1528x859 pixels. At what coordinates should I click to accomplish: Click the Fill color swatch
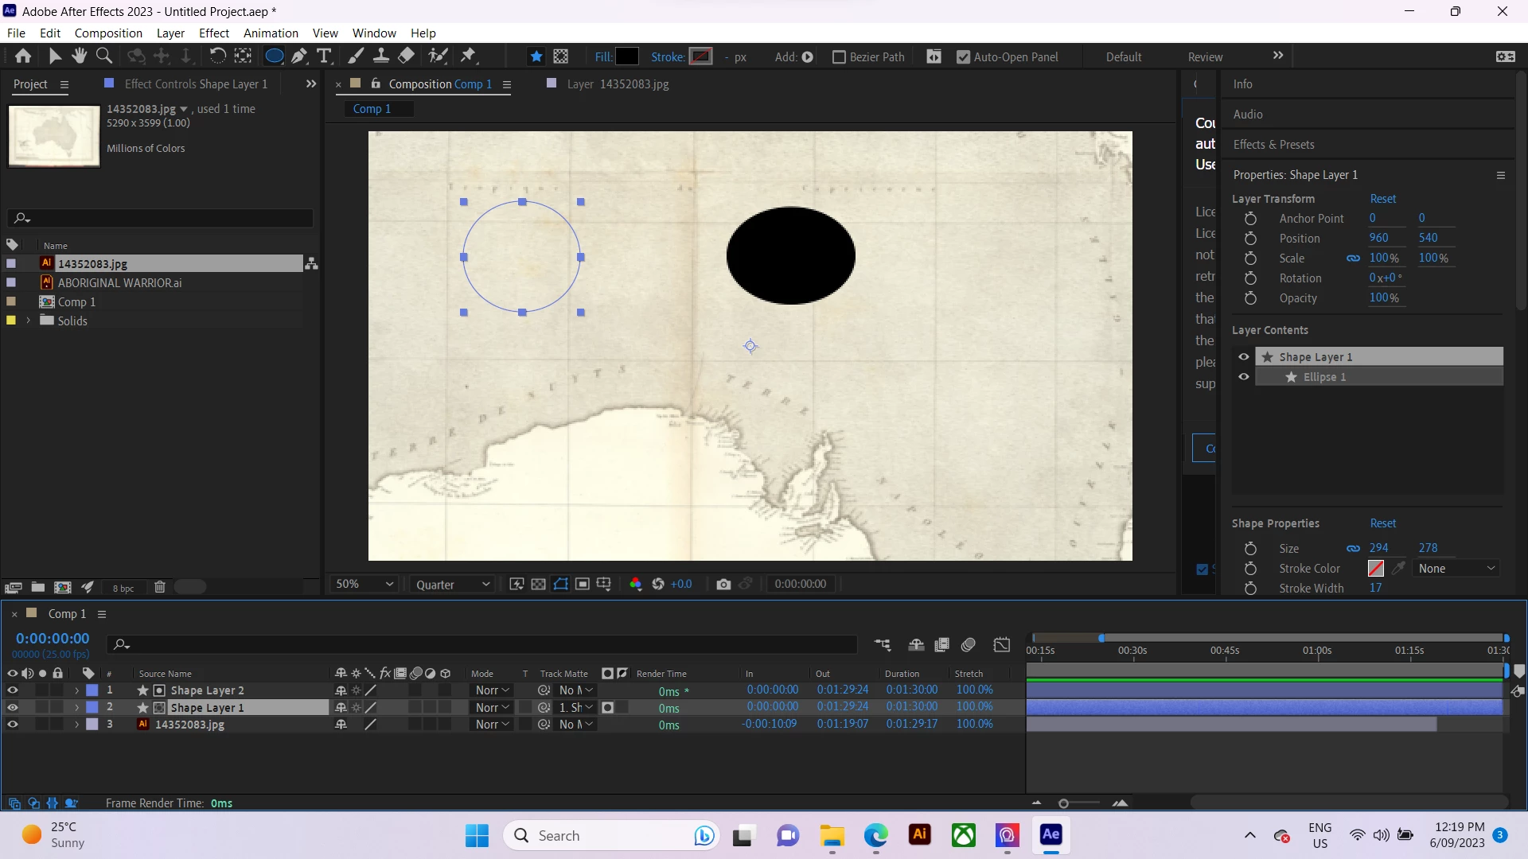627,57
